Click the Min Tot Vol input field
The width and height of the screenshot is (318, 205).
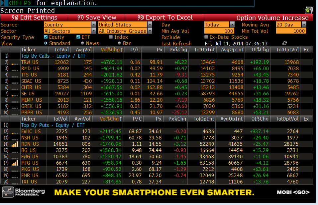pyautogui.click(x=291, y=31)
